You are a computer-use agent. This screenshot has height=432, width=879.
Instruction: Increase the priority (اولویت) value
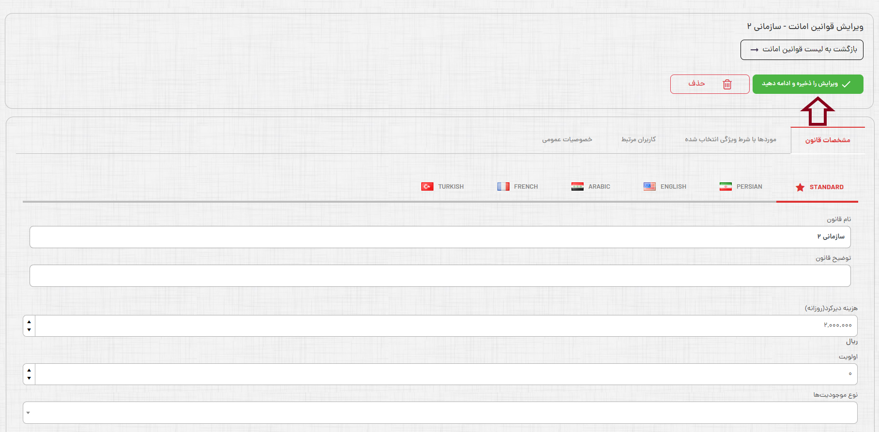point(29,370)
